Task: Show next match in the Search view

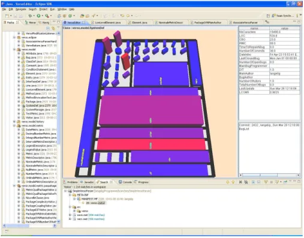Action: click(228, 182)
